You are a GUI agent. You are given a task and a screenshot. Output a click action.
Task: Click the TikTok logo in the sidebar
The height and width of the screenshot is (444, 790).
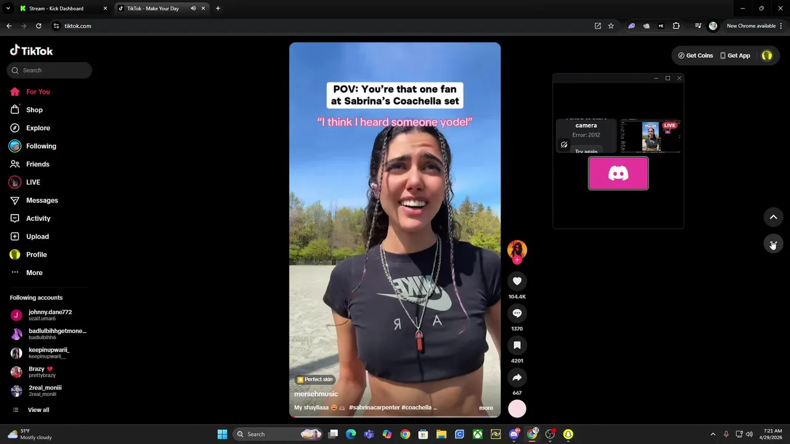point(31,51)
